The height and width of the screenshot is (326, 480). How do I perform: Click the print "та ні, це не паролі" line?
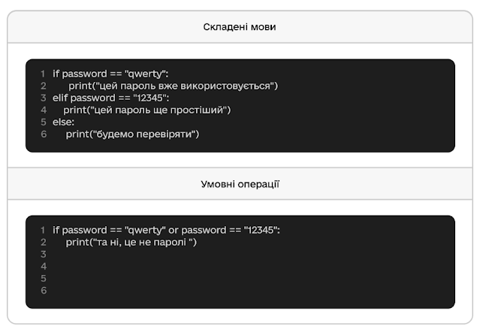[x=131, y=242]
